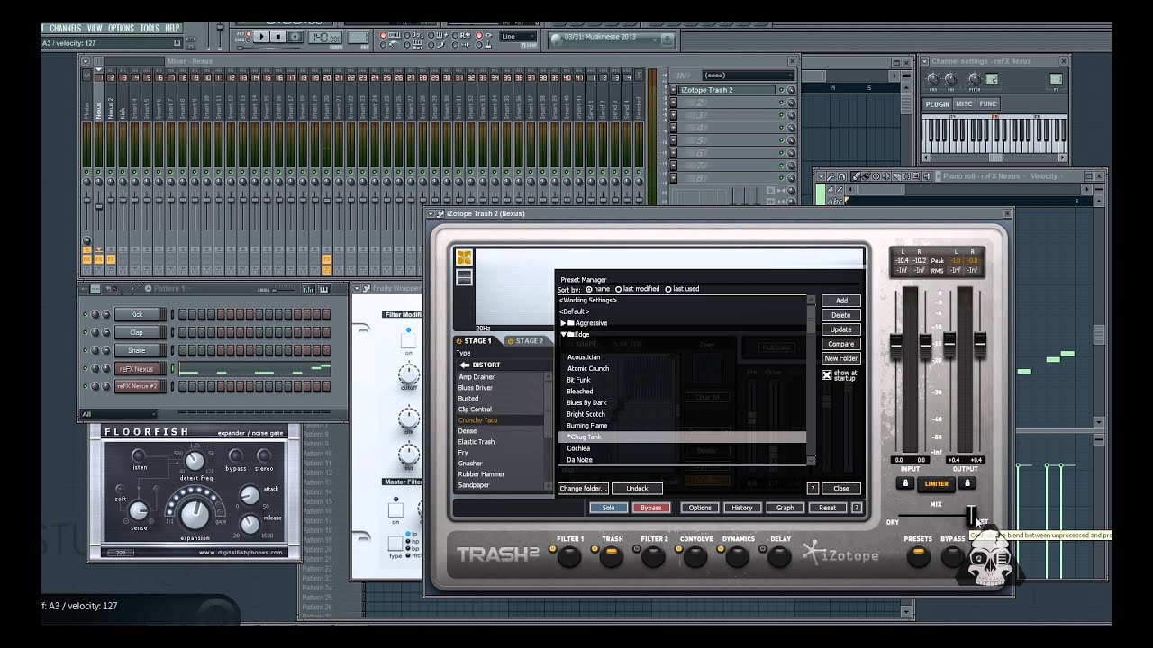
Task: Open the CHANNELS menu
Action: (x=65, y=29)
